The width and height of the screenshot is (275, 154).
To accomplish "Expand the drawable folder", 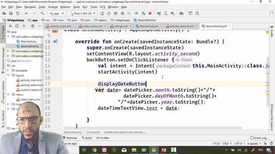I will click(x=8, y=70).
